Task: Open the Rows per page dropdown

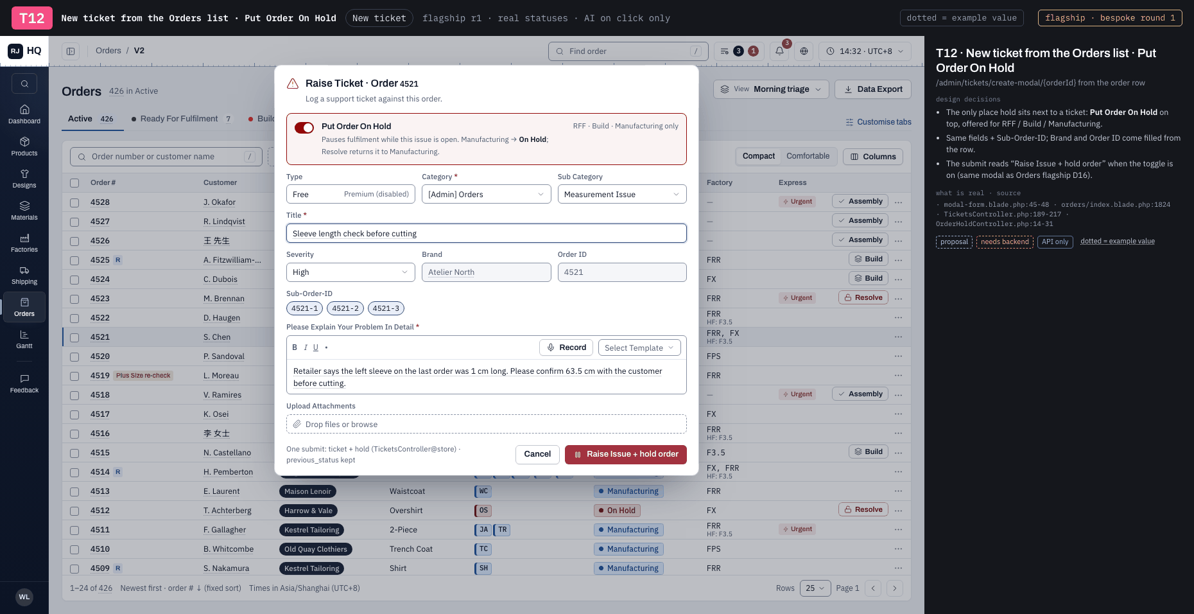Action: [815, 588]
